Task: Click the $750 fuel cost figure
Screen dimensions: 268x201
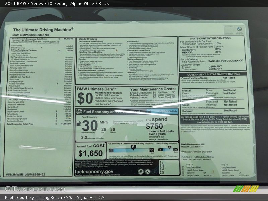Action: coord(154,126)
